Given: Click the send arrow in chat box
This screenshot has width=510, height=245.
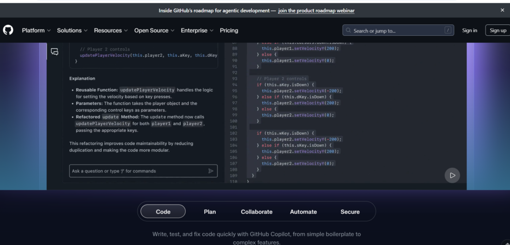Looking at the screenshot, I should 211,171.
